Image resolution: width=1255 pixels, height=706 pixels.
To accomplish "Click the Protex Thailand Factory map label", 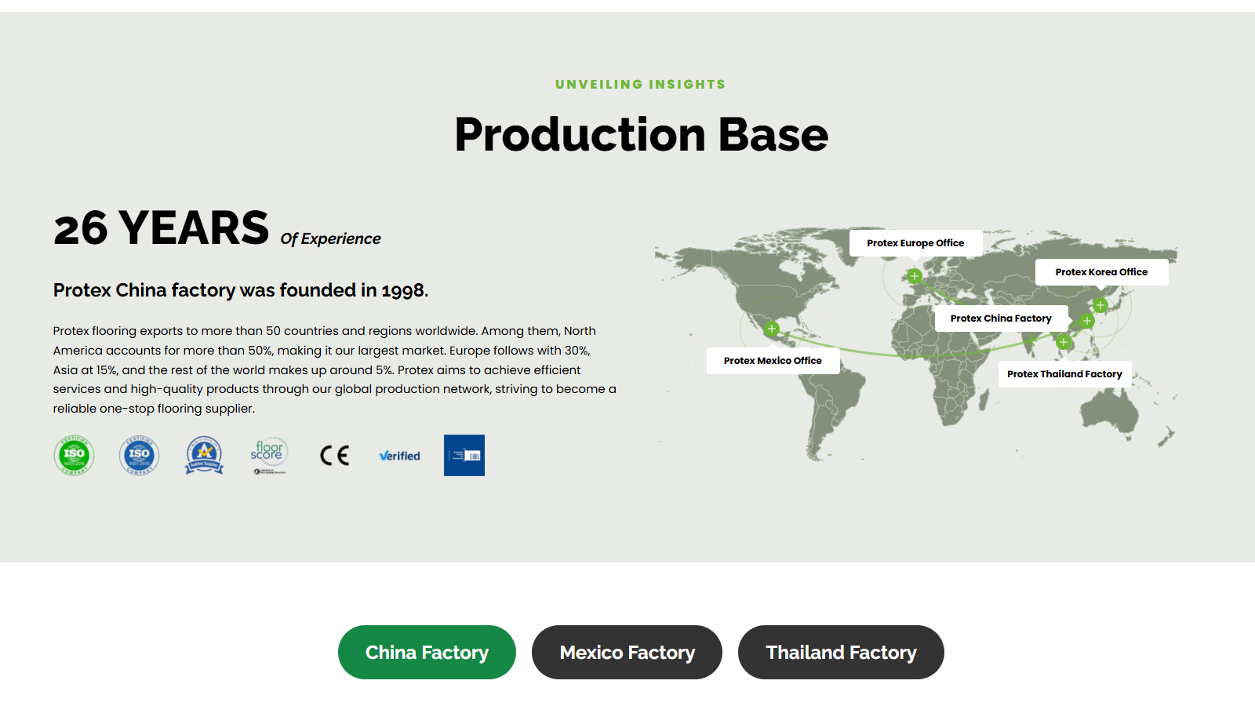I will tap(1064, 374).
